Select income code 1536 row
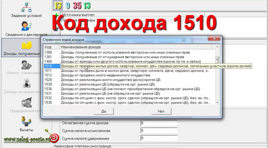The width and height of the screenshot is (268, 148). 129,89
